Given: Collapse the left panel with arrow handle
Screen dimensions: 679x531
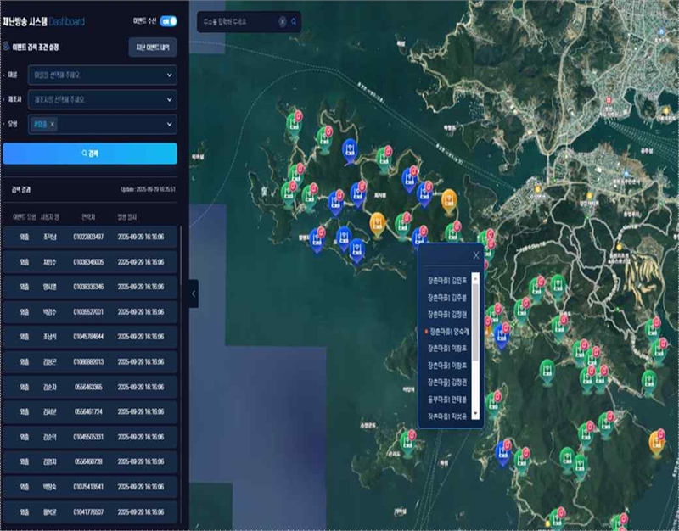Looking at the screenshot, I should [194, 293].
